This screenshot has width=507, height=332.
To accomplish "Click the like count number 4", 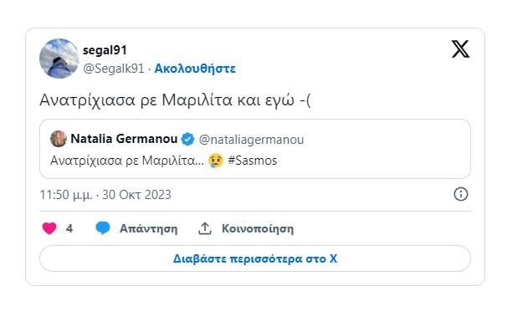I will coord(69,228).
